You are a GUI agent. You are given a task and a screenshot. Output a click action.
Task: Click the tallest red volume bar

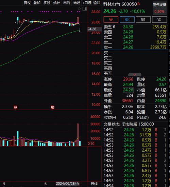click(x=78, y=135)
